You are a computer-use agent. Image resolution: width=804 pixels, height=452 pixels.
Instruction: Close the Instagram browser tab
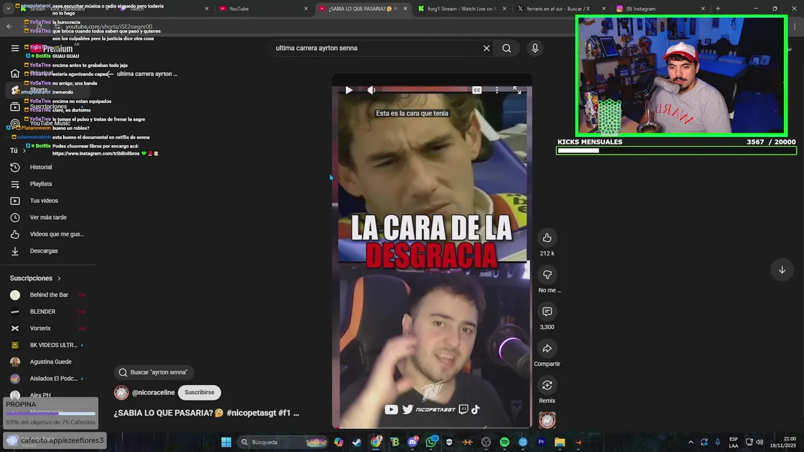[703, 9]
